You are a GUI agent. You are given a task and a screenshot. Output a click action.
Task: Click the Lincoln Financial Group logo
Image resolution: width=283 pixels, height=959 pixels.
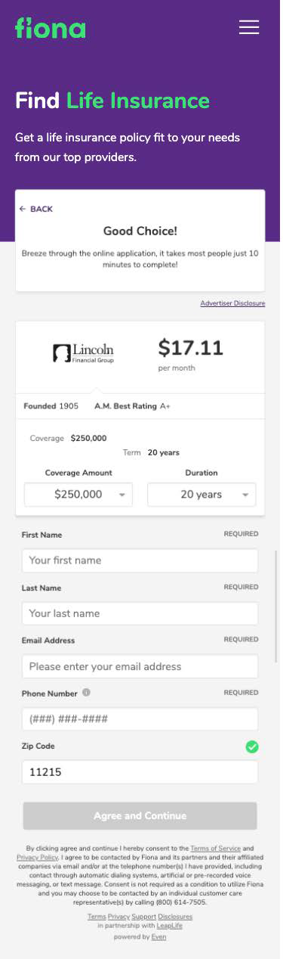point(83,352)
